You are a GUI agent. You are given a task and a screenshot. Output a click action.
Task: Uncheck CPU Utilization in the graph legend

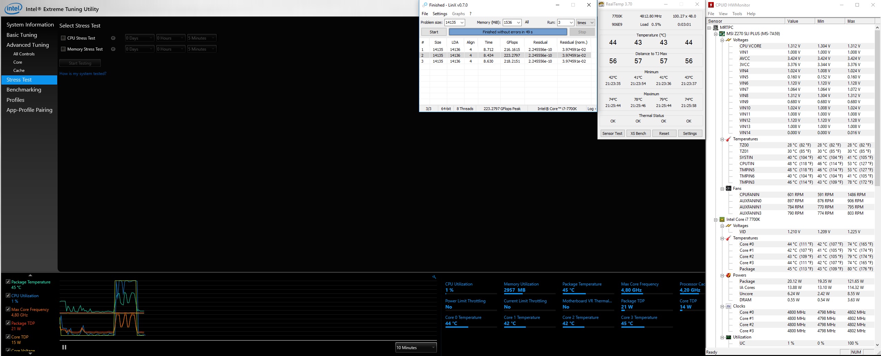click(x=8, y=295)
